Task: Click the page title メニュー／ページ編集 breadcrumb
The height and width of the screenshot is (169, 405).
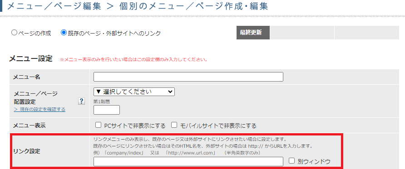Action: (54, 6)
